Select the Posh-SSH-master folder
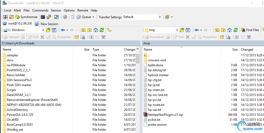The width and height of the screenshot is (264, 133). click(19, 85)
